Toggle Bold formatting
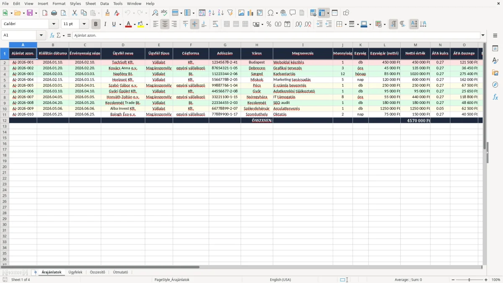This screenshot has width=503, height=283. pos(96,24)
